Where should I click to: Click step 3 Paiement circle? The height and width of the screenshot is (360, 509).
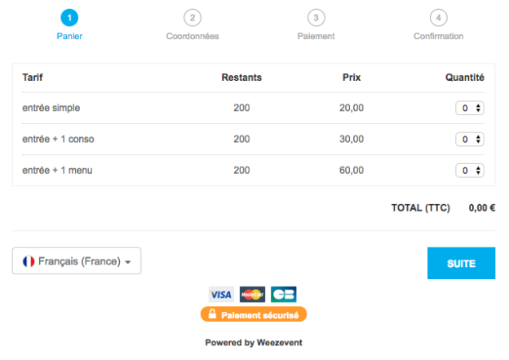316,17
